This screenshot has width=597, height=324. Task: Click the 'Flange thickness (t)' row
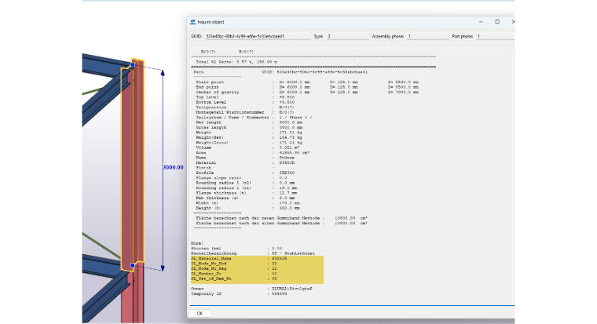click(247, 193)
